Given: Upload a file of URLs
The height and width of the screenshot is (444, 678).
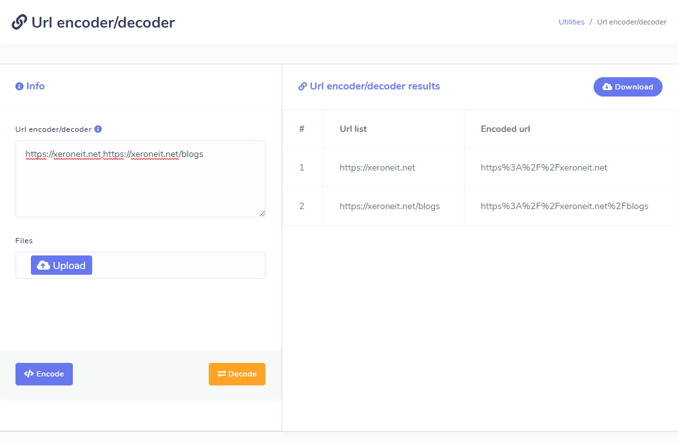Looking at the screenshot, I should (61, 265).
